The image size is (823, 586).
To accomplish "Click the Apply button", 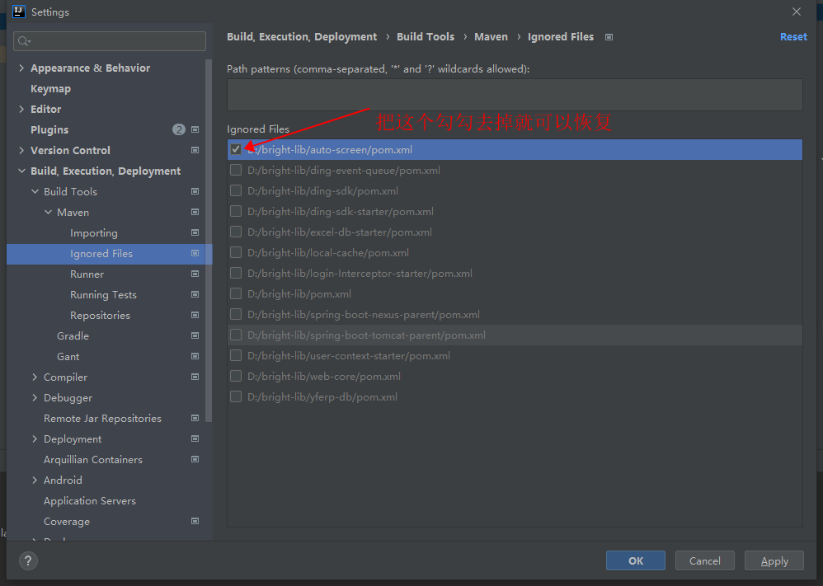I will 774,560.
